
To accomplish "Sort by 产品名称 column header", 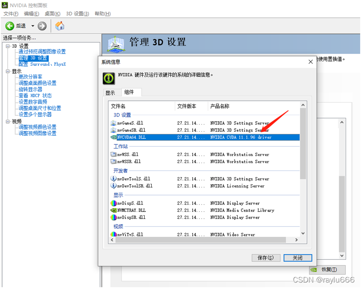I will (254, 106).
